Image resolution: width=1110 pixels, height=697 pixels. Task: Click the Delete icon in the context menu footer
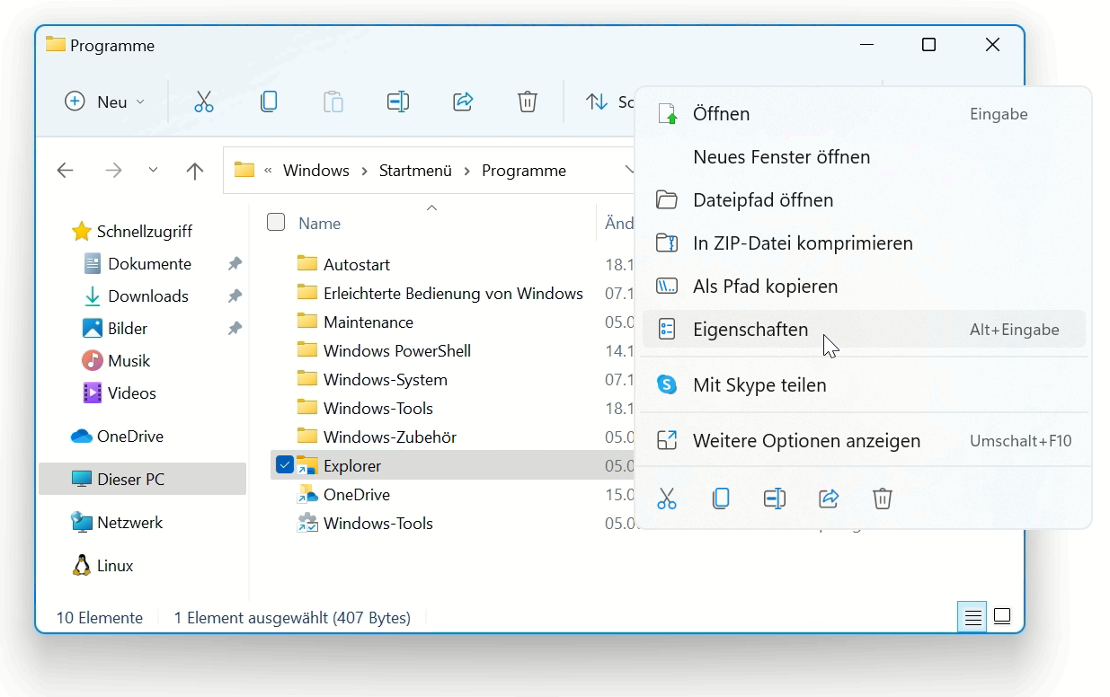(882, 498)
